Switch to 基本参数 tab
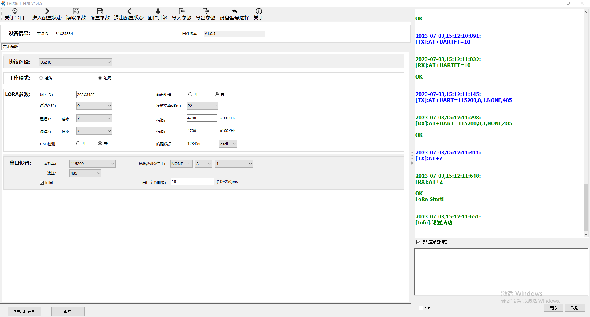The height and width of the screenshot is (317, 590). (x=10, y=47)
